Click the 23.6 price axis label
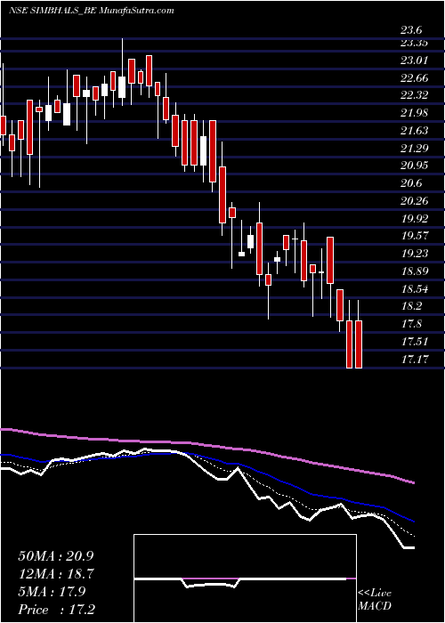Image resolution: width=445 pixels, height=623 pixels. click(x=411, y=30)
